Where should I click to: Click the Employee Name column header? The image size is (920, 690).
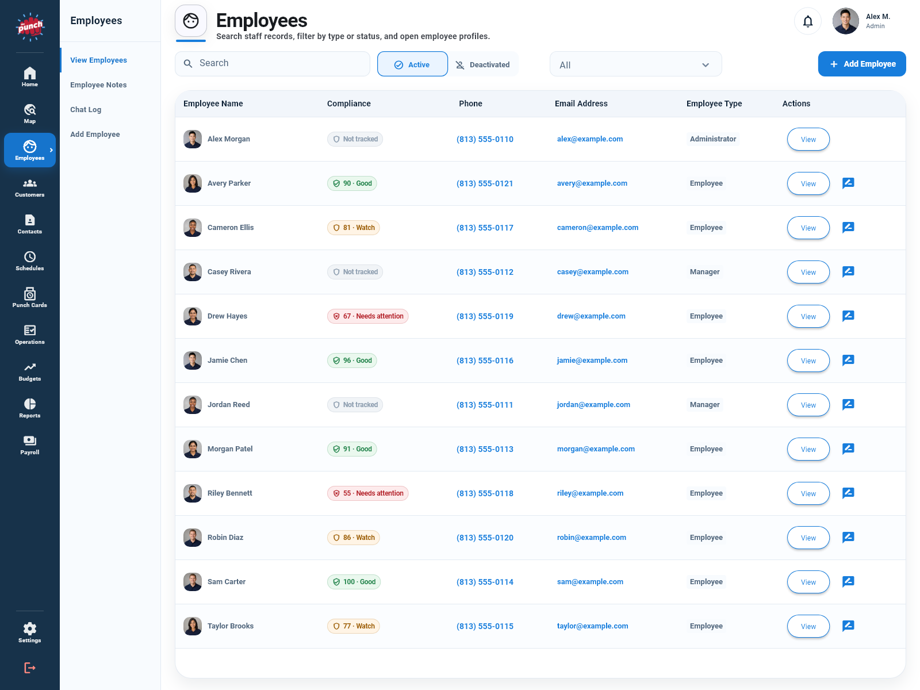(213, 103)
